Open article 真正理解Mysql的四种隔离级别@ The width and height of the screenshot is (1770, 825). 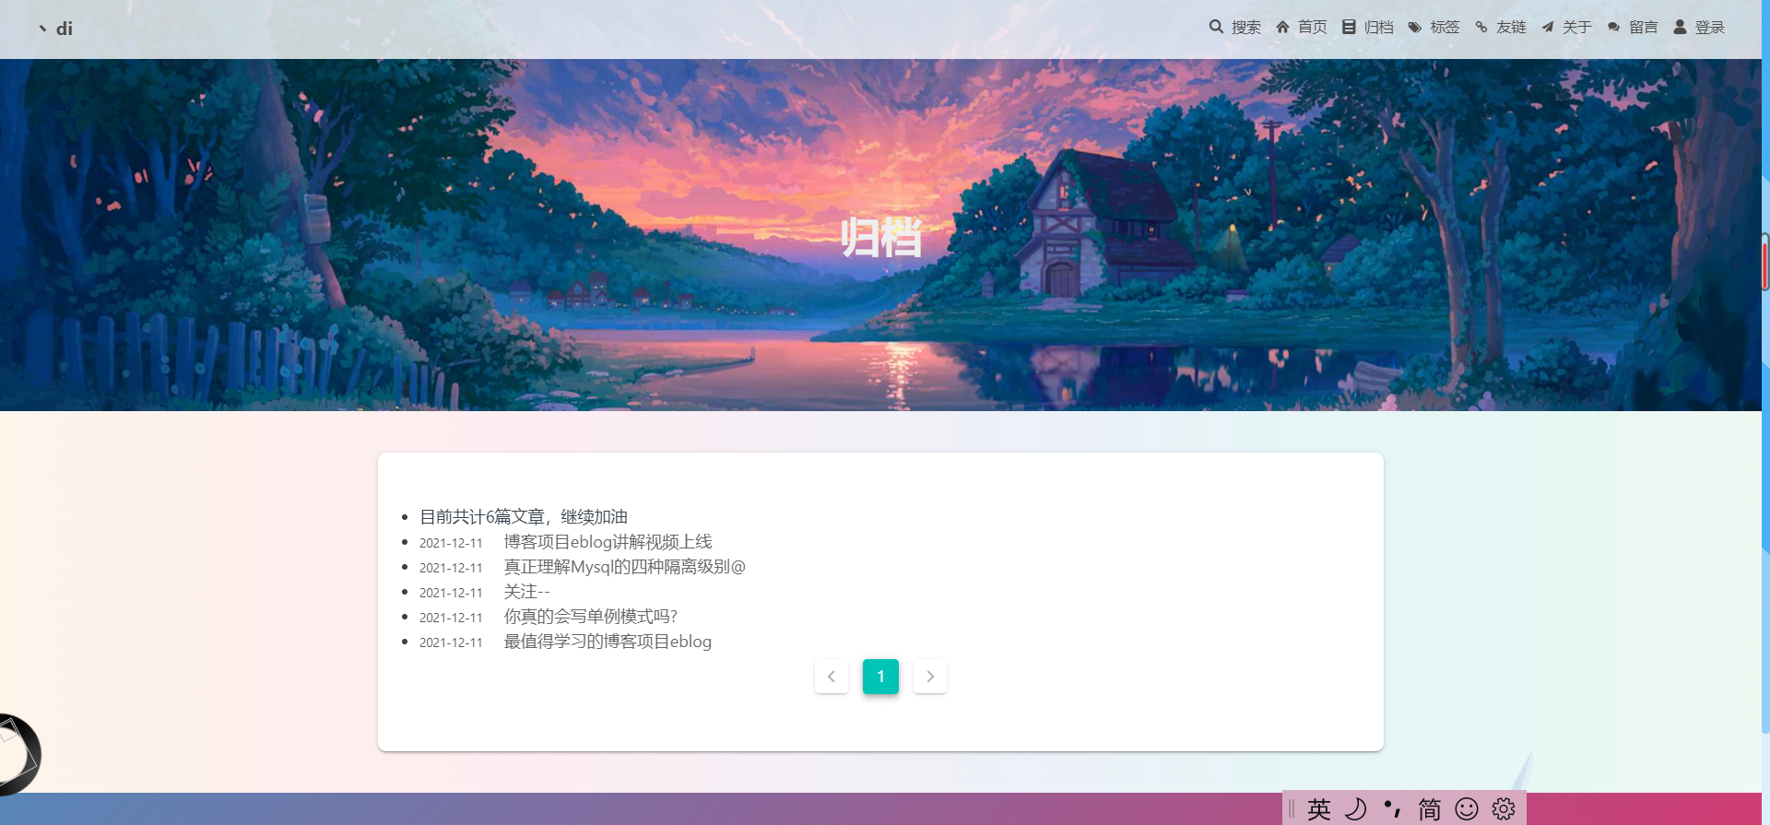tap(624, 567)
